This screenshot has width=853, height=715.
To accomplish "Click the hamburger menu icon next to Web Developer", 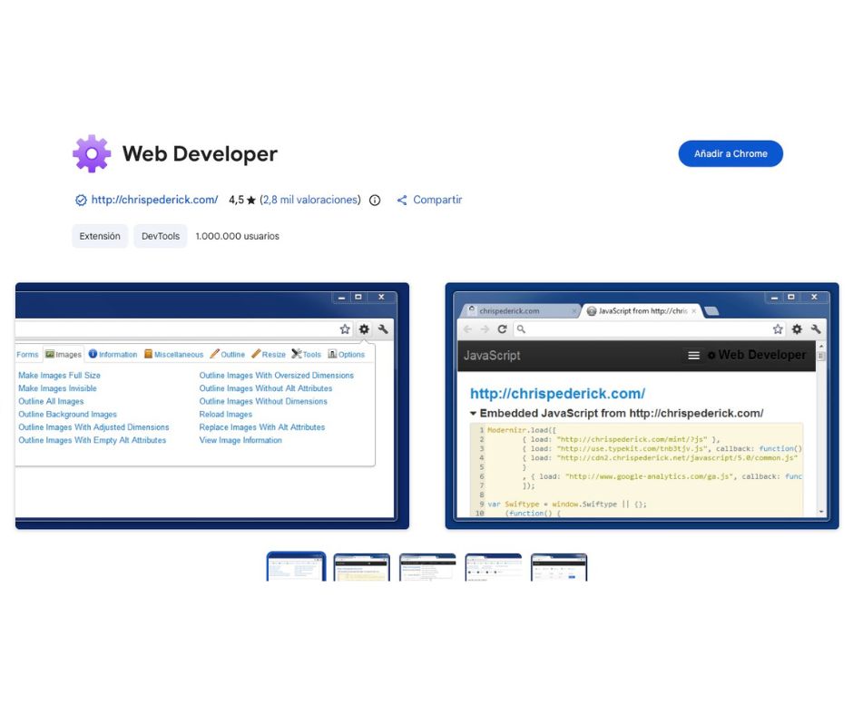I will point(695,353).
